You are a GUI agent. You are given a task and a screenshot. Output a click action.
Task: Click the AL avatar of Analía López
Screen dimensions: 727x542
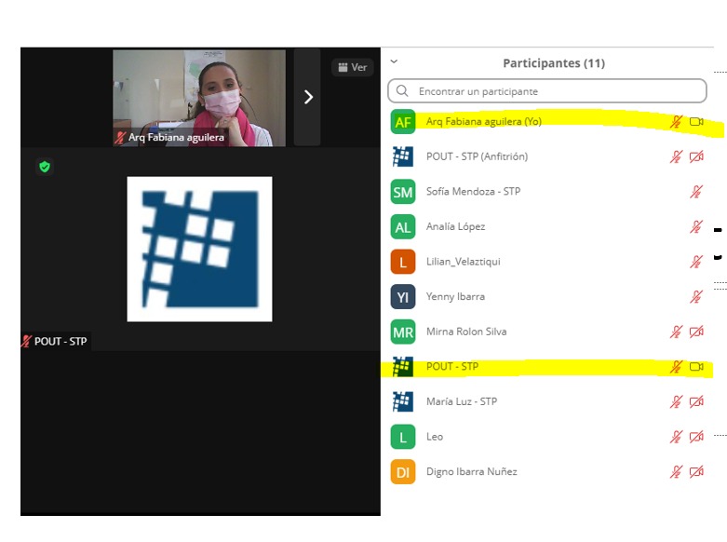pos(403,226)
